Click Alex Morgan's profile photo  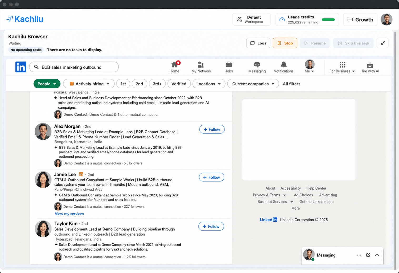pos(43,132)
